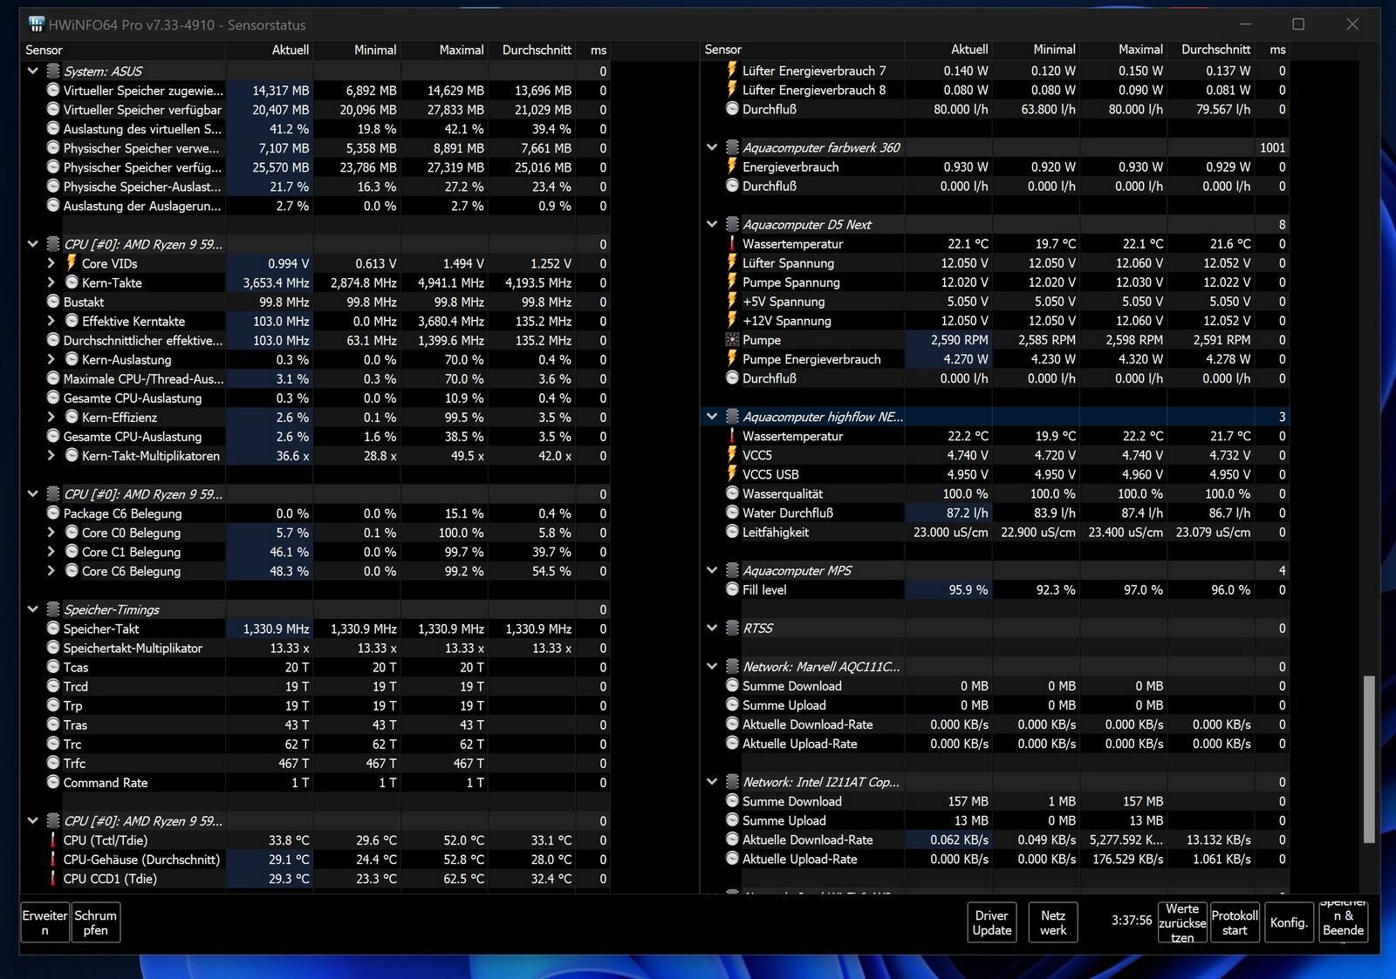Image resolution: width=1396 pixels, height=979 pixels.
Task: Collapse the Aquacomputer highflow NEXT group
Action: (x=712, y=417)
